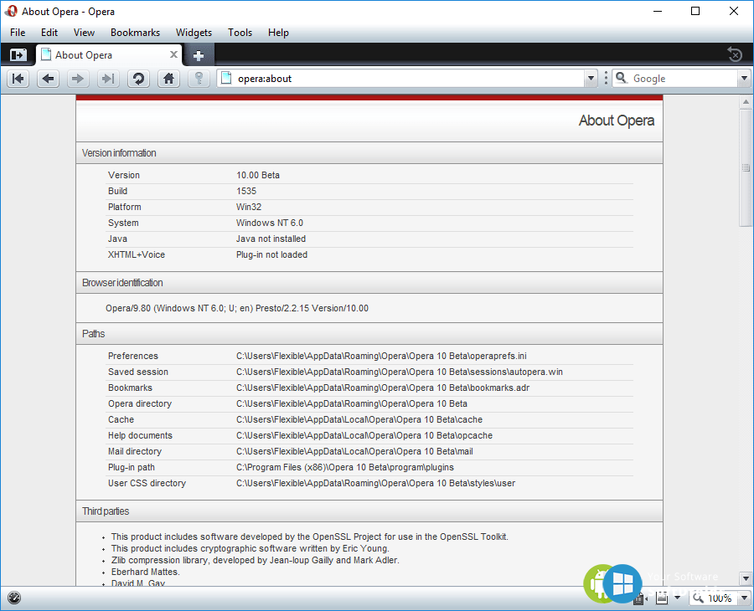Click the Opera directory path value
754x611 pixels.
pos(352,403)
